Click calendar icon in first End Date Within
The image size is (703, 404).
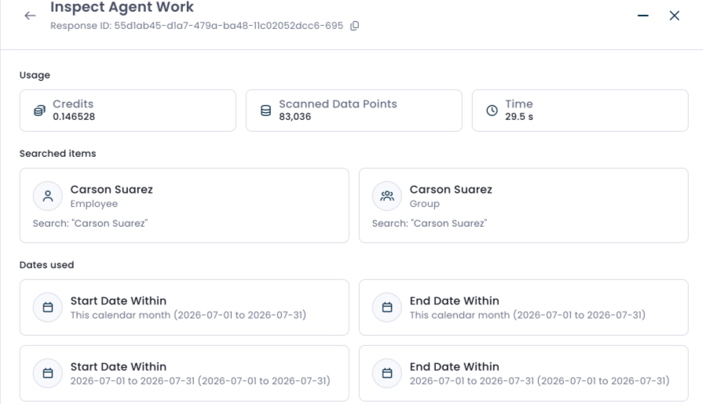tap(387, 308)
